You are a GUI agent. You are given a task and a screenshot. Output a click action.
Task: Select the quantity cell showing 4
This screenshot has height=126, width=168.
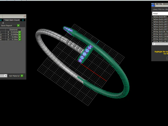(x=8, y=37)
